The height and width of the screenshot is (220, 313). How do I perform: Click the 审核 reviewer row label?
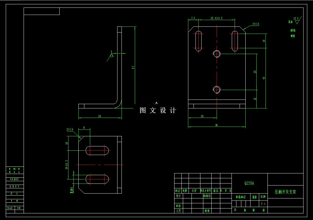[x=178, y=206]
